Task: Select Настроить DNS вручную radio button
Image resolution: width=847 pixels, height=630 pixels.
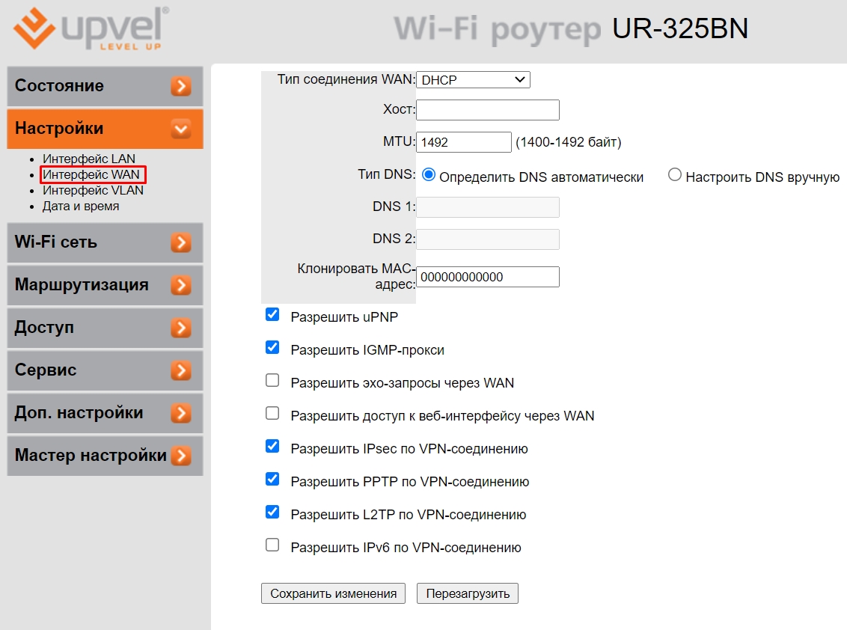Action: pyautogui.click(x=675, y=174)
